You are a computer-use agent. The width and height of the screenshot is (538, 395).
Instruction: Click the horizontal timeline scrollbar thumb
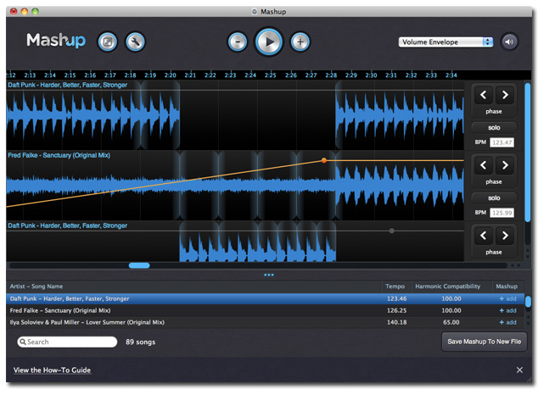[139, 265]
